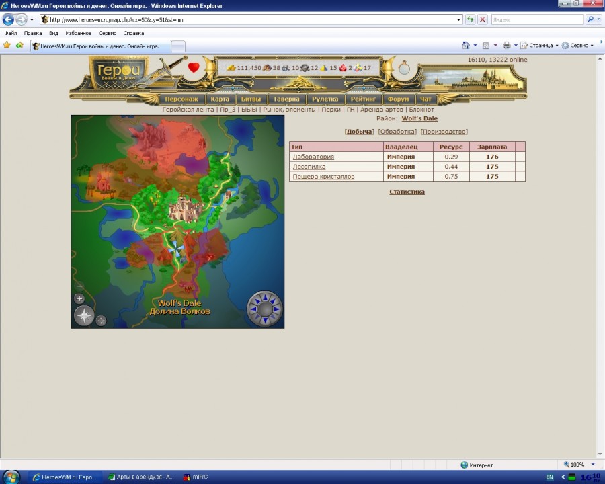
Task: Expand the Print options dropdown arrow
Action: pyautogui.click(x=516, y=46)
